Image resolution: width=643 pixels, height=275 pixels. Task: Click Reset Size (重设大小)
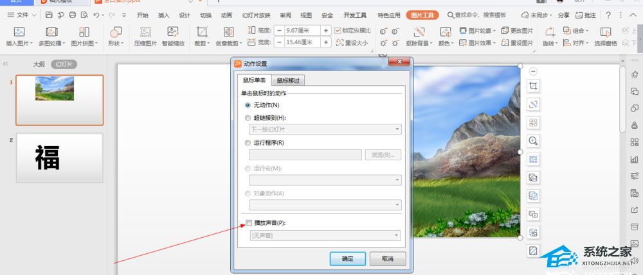352,42
